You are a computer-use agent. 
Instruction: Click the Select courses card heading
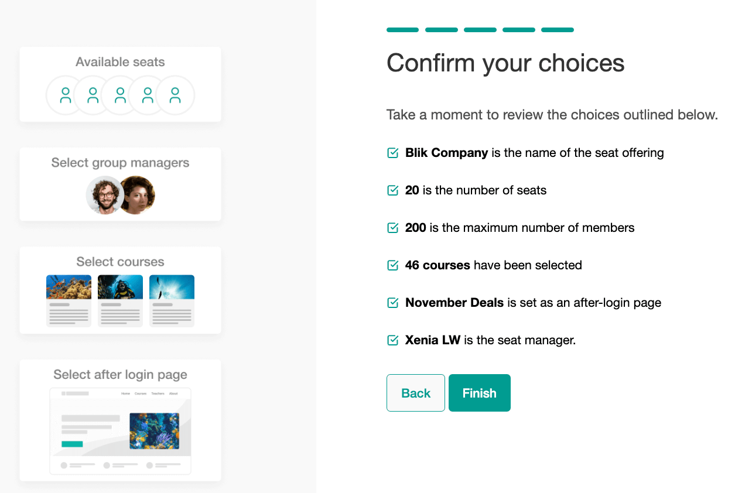(x=120, y=262)
